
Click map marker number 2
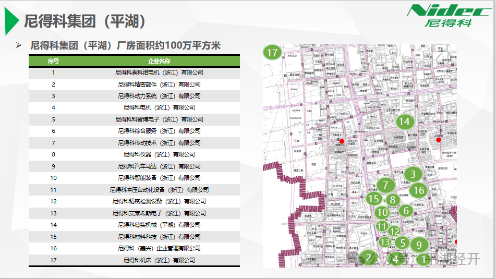pos(368,258)
